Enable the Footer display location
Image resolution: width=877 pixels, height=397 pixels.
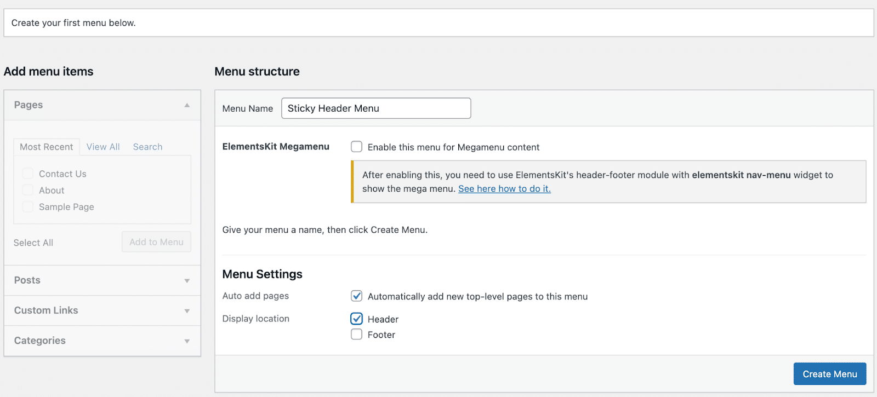click(357, 335)
